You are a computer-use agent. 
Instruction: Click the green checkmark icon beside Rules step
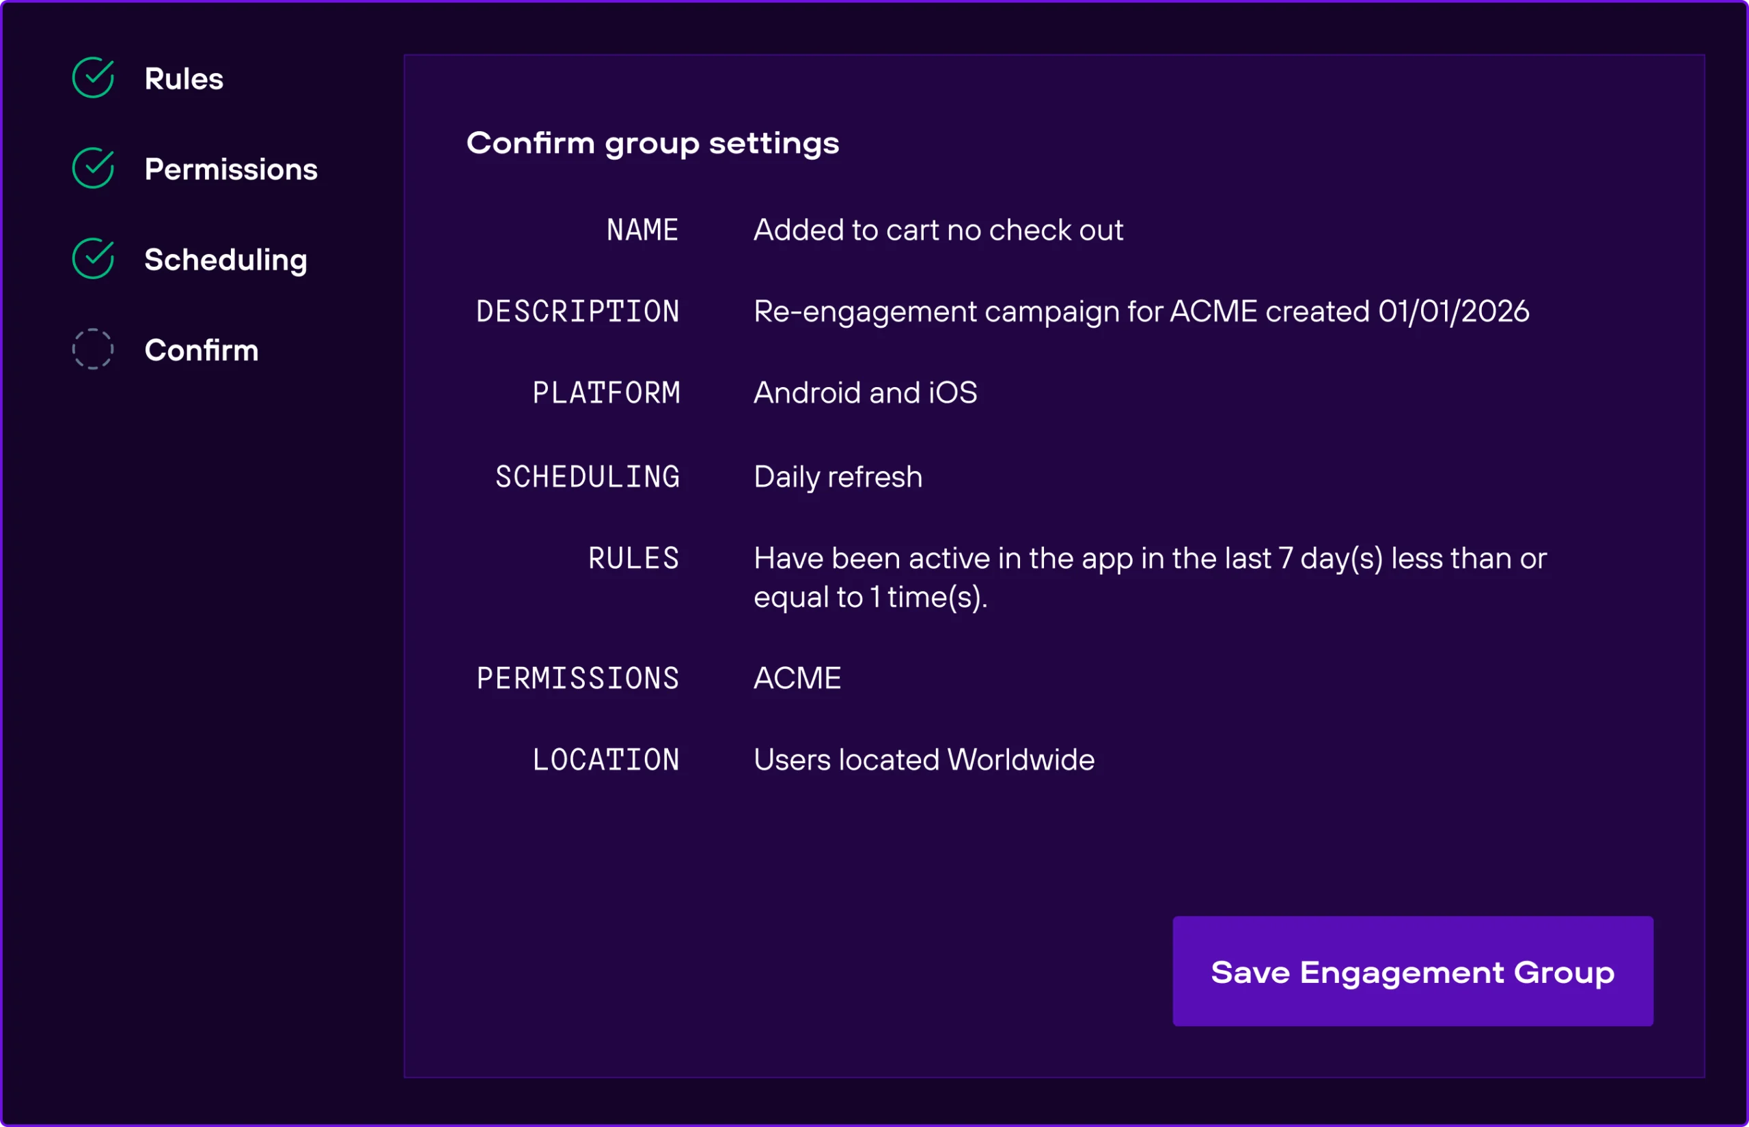(x=93, y=78)
